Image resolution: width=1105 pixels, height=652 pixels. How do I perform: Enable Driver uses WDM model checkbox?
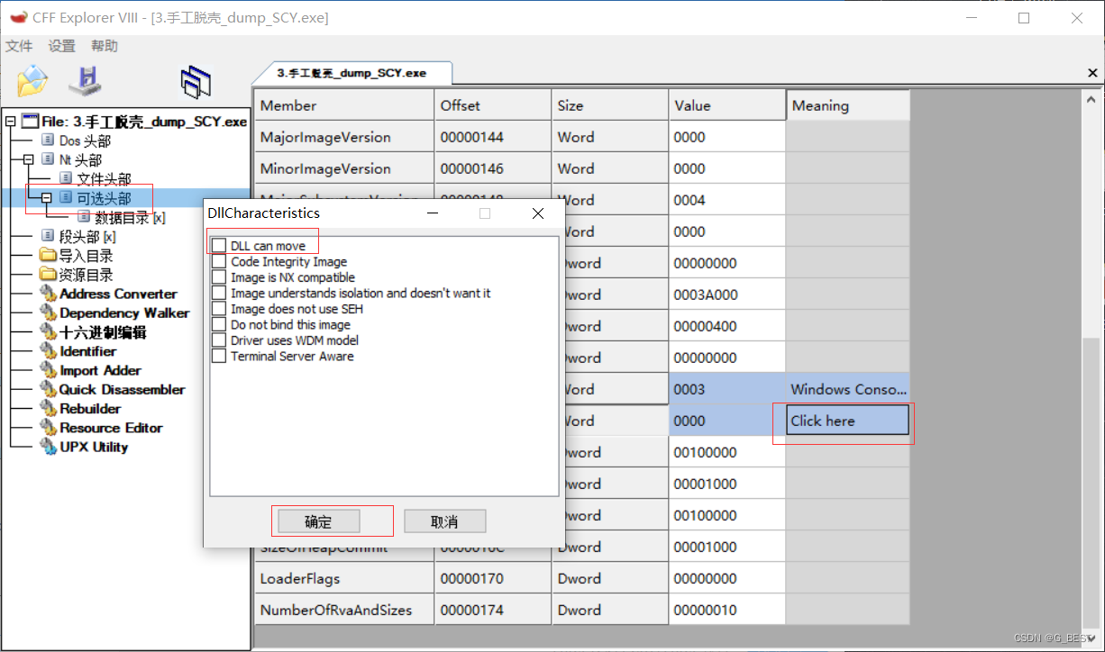tap(219, 340)
